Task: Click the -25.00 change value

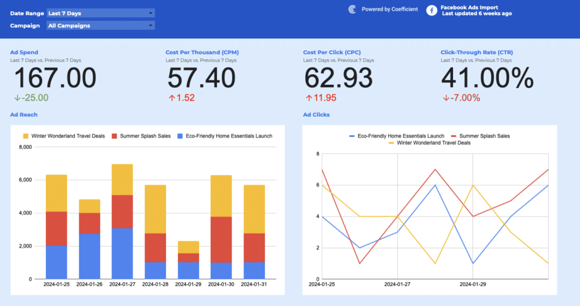Action: pos(35,98)
